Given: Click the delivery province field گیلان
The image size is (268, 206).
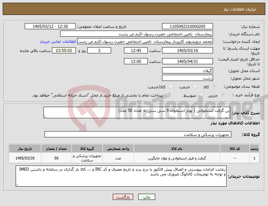Looking at the screenshot, I should [187, 70].
